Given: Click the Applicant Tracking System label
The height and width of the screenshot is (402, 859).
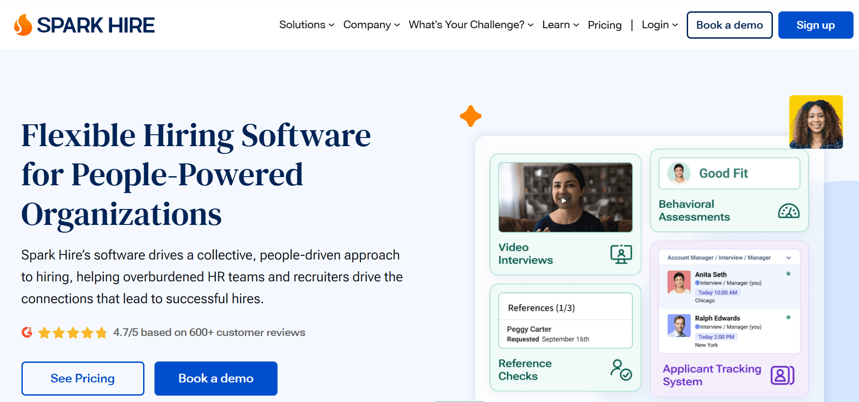Looking at the screenshot, I should click(x=712, y=375).
